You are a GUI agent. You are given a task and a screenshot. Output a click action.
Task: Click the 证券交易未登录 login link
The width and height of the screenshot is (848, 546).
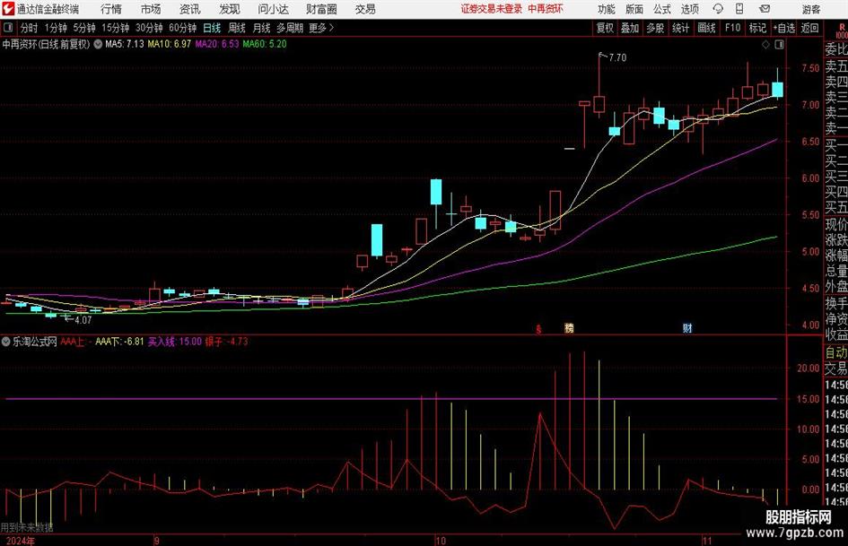tap(492, 9)
